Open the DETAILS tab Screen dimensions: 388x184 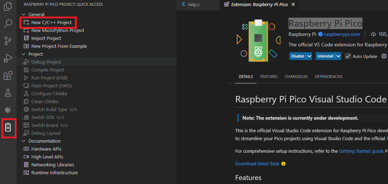coord(246,77)
